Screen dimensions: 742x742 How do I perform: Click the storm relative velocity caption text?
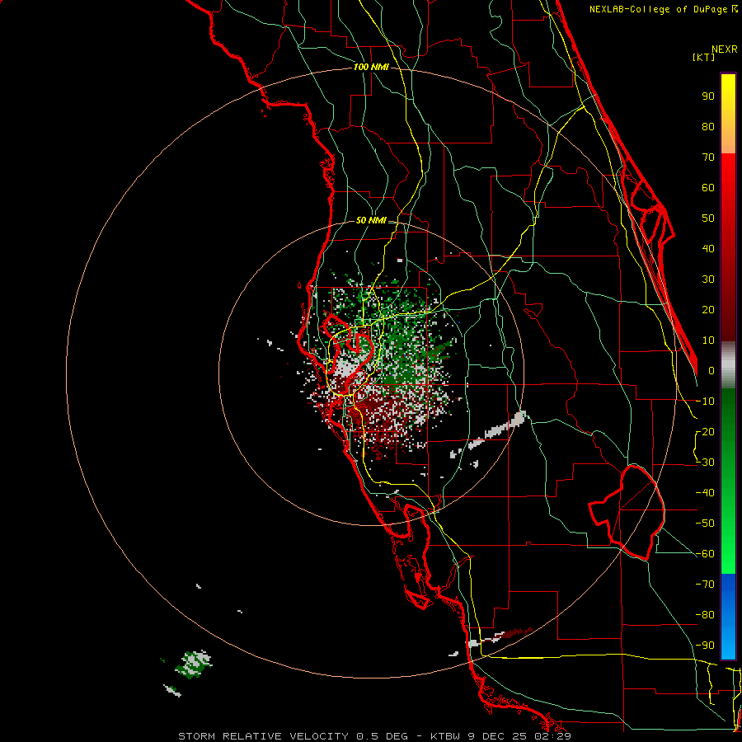(x=374, y=736)
